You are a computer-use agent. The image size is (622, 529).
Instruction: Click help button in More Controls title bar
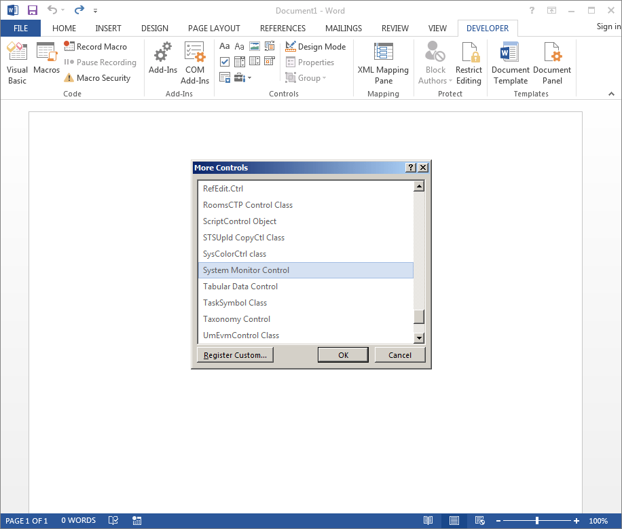coord(411,168)
